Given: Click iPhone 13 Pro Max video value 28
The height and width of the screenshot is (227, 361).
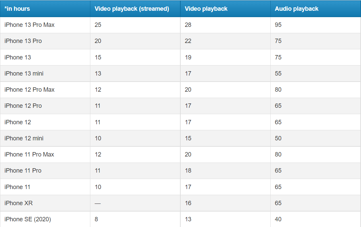Looking at the screenshot, I should (188, 25).
